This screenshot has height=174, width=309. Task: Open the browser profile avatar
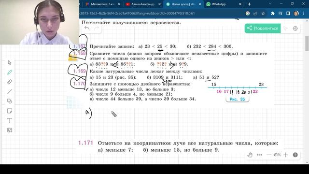coord(296,14)
